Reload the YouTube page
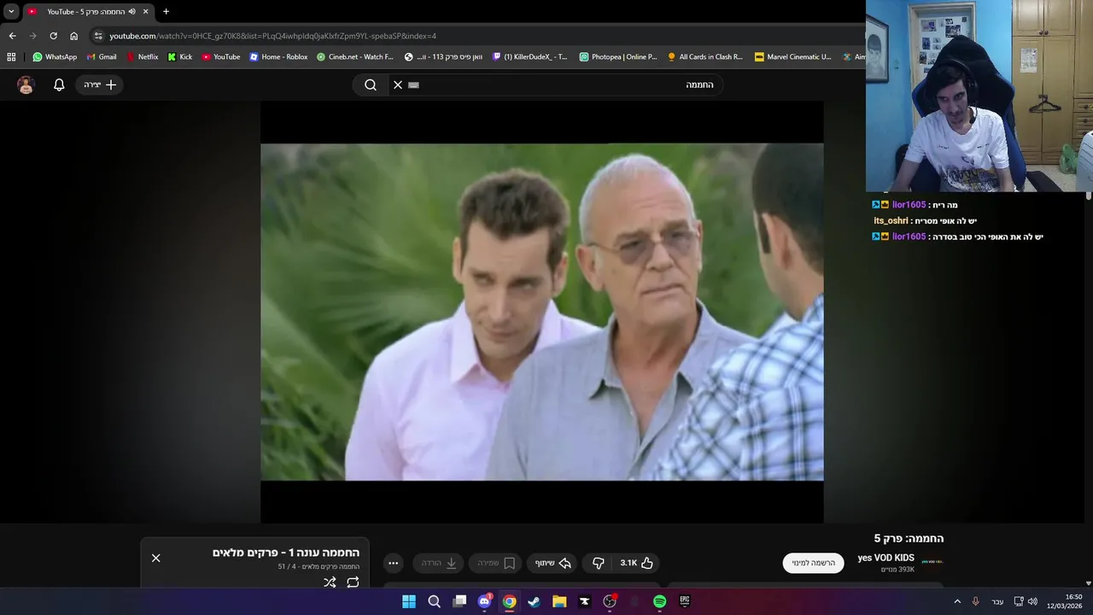 point(53,36)
